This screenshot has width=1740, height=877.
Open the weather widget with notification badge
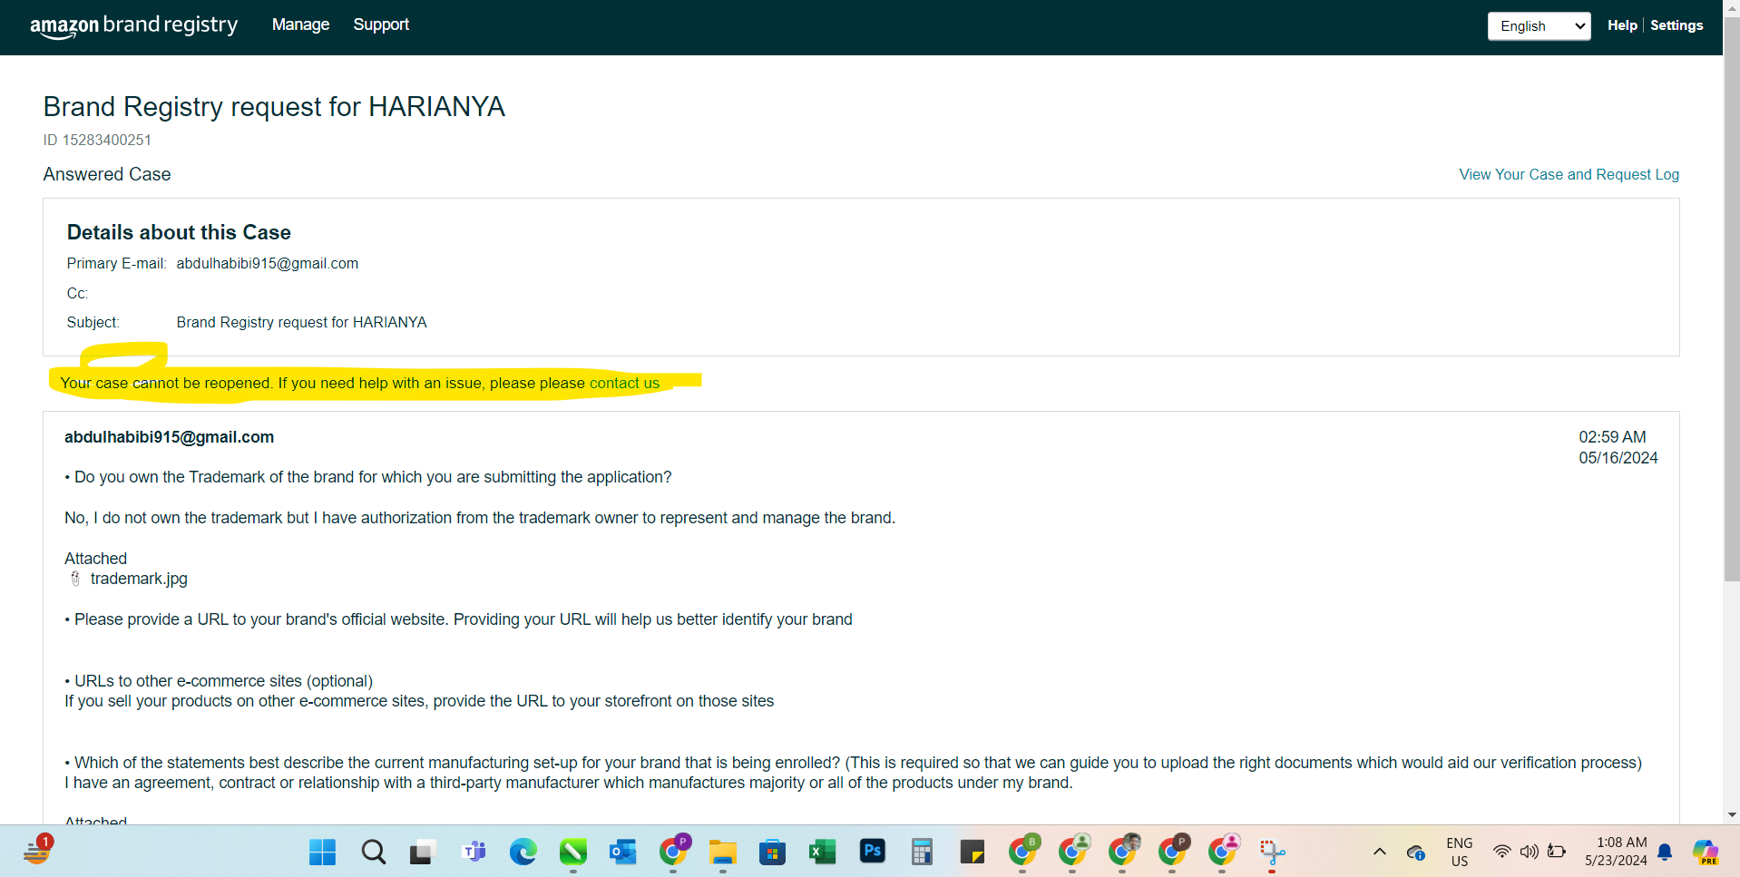coord(38,850)
